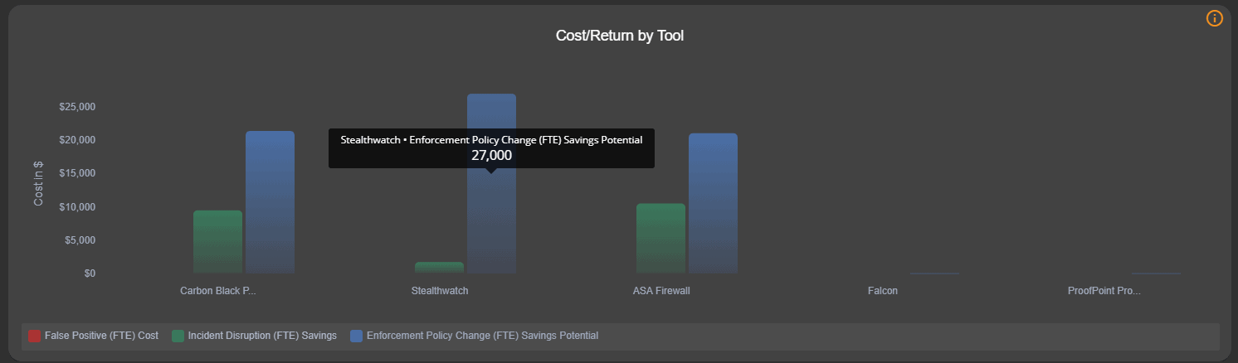Image resolution: width=1238 pixels, height=363 pixels.
Task: Click the Carbon Black P... axis label
Action: tap(218, 291)
